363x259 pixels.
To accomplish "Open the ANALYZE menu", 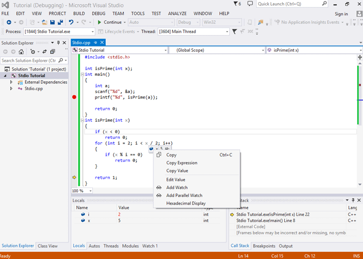I will point(177,13).
